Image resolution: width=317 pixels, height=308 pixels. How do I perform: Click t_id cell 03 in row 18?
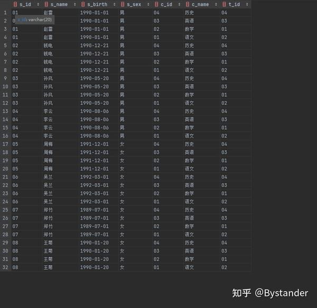pos(224,152)
